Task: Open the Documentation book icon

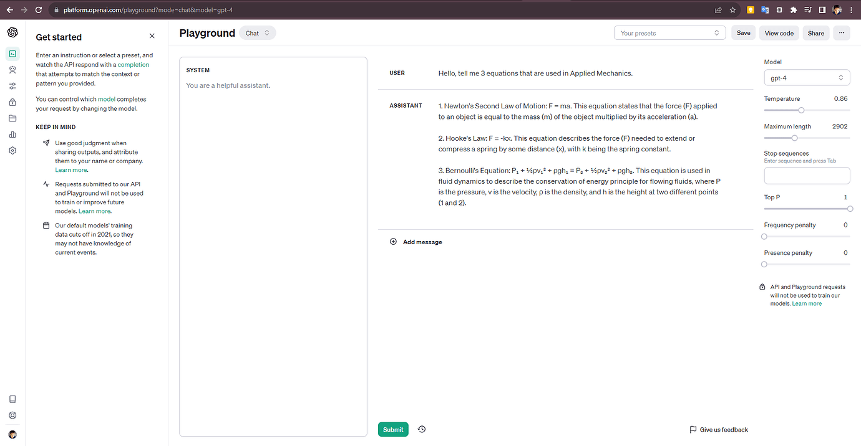Action: [12, 399]
